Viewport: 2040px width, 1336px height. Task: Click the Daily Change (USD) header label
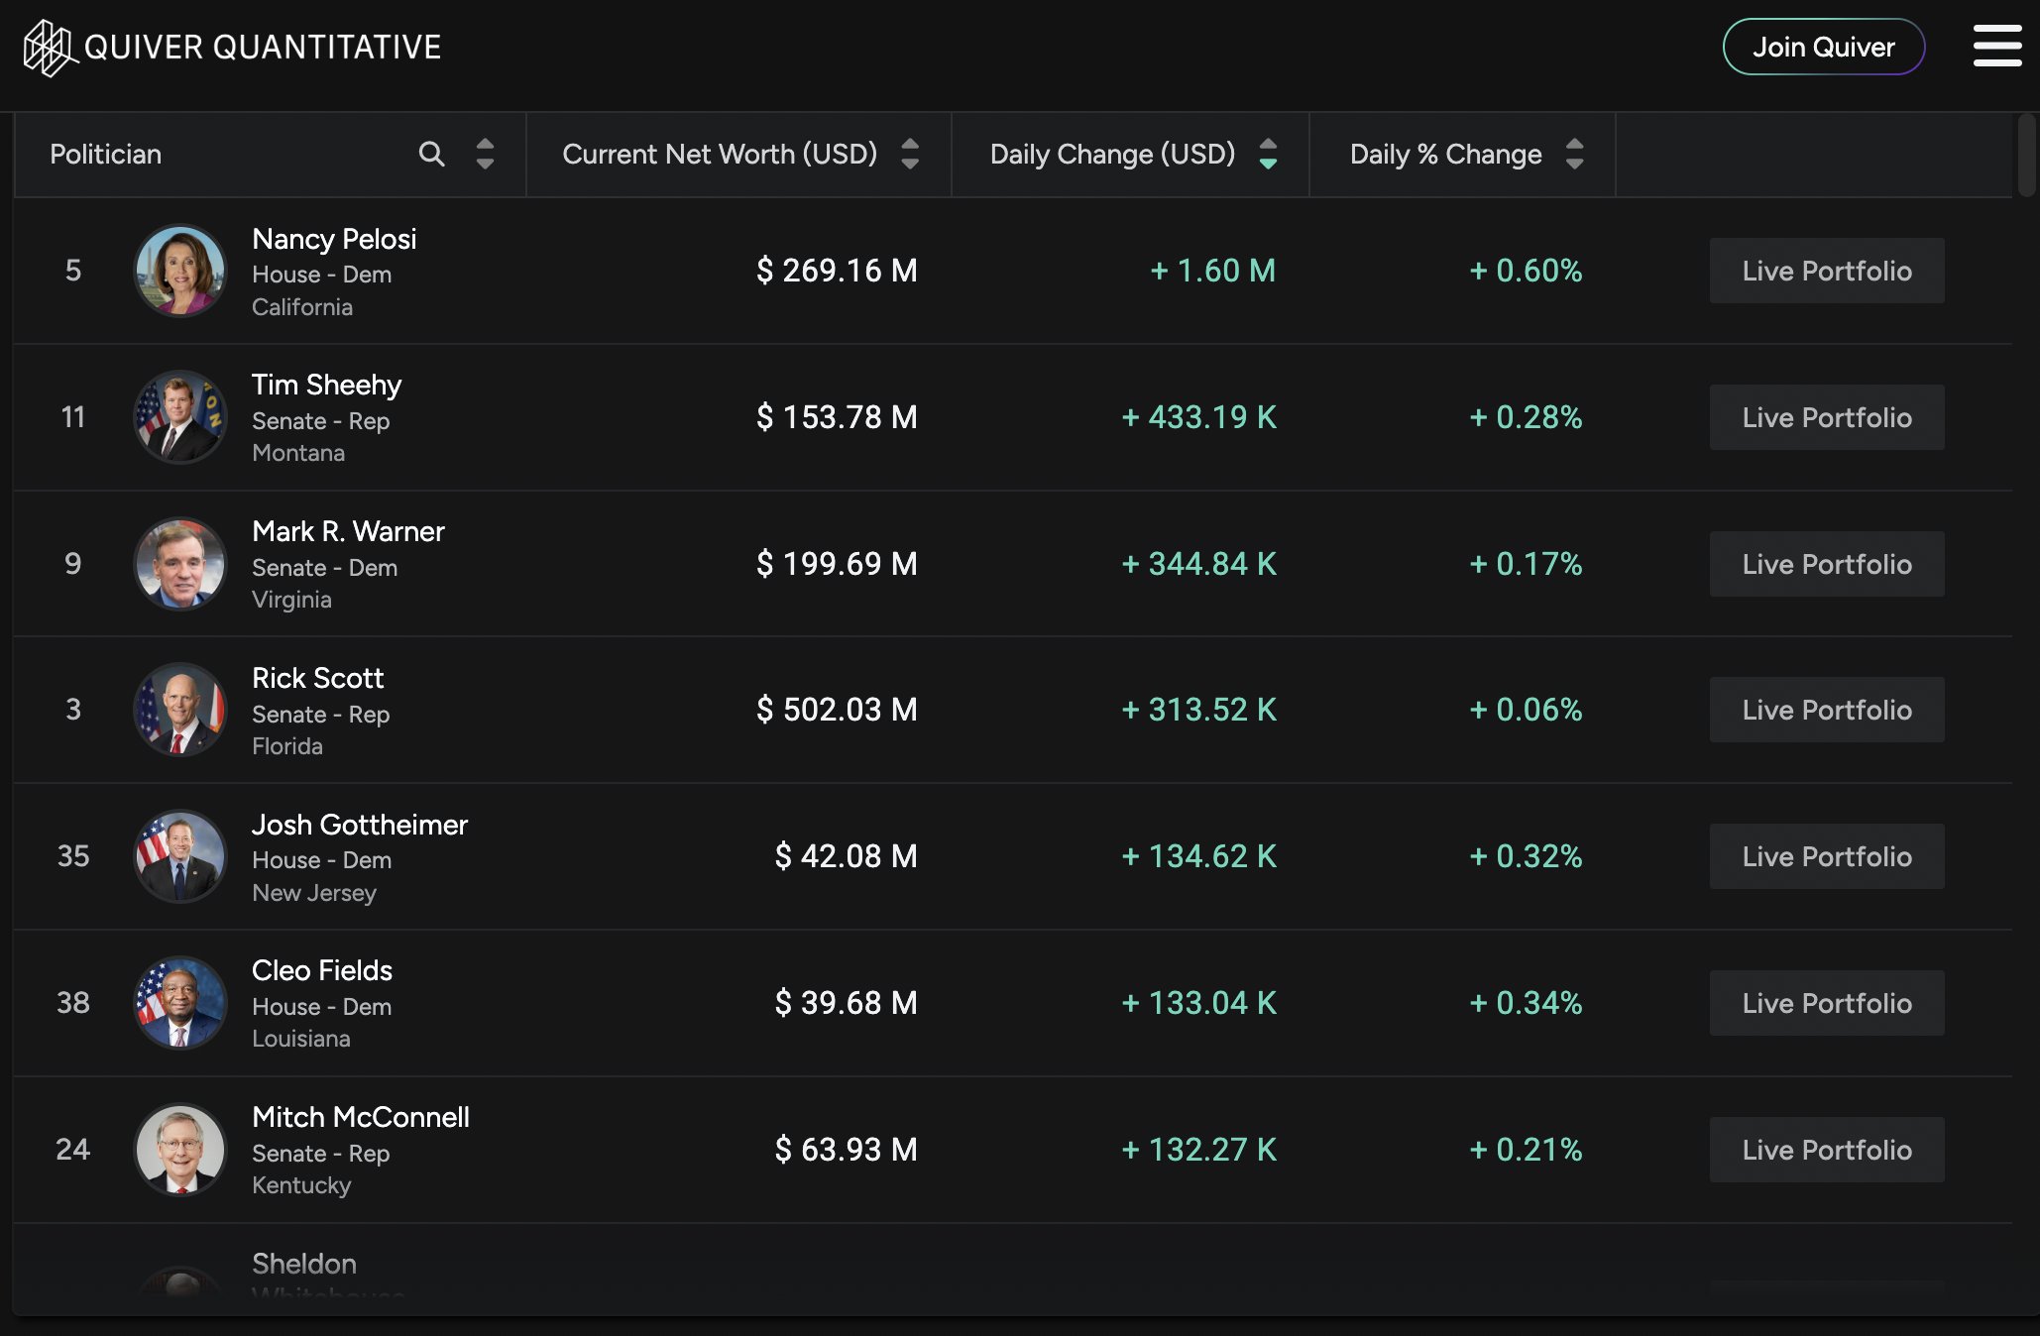click(x=1112, y=154)
